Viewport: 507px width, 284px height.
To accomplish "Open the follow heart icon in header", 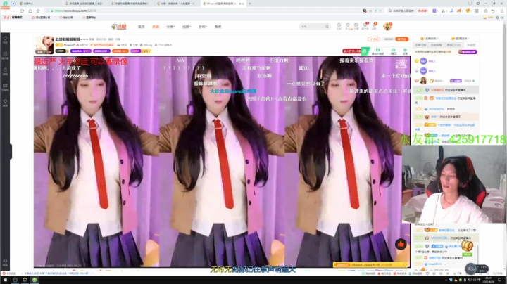I will [348, 26].
